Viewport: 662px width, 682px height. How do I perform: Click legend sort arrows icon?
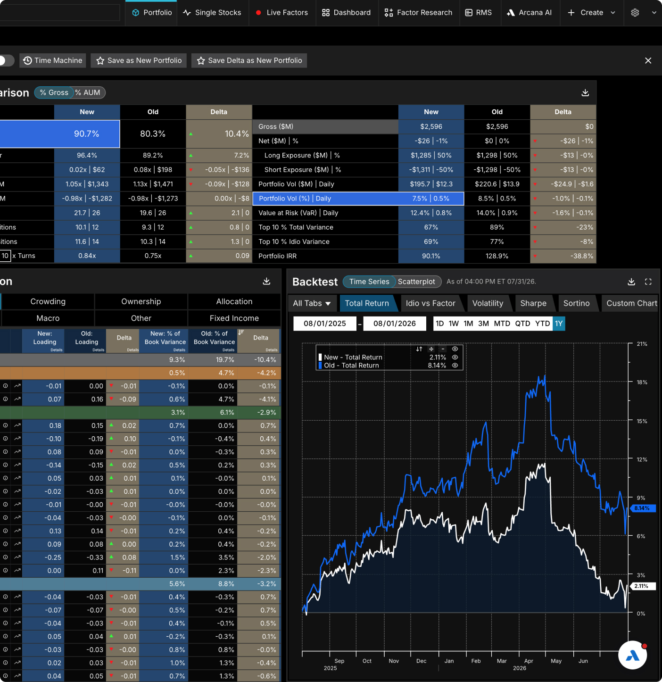pos(419,349)
